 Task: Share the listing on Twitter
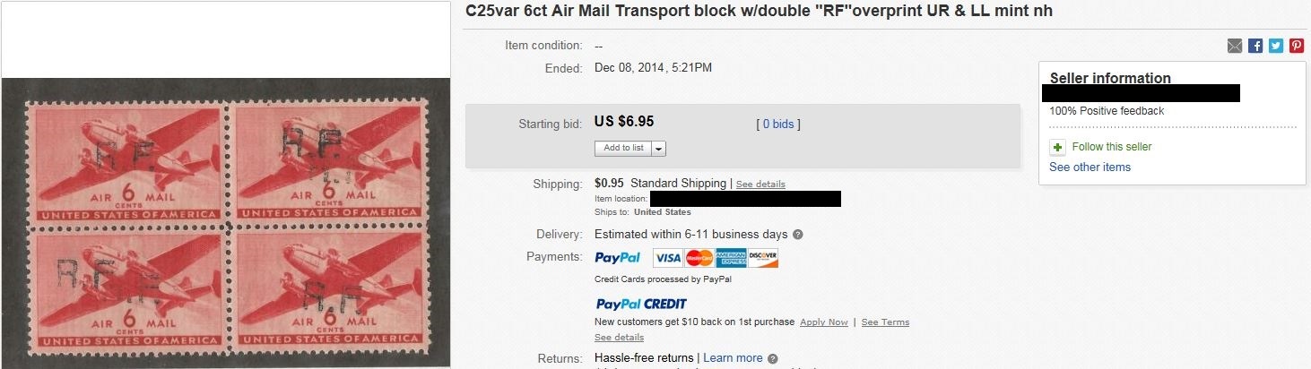tap(1276, 46)
